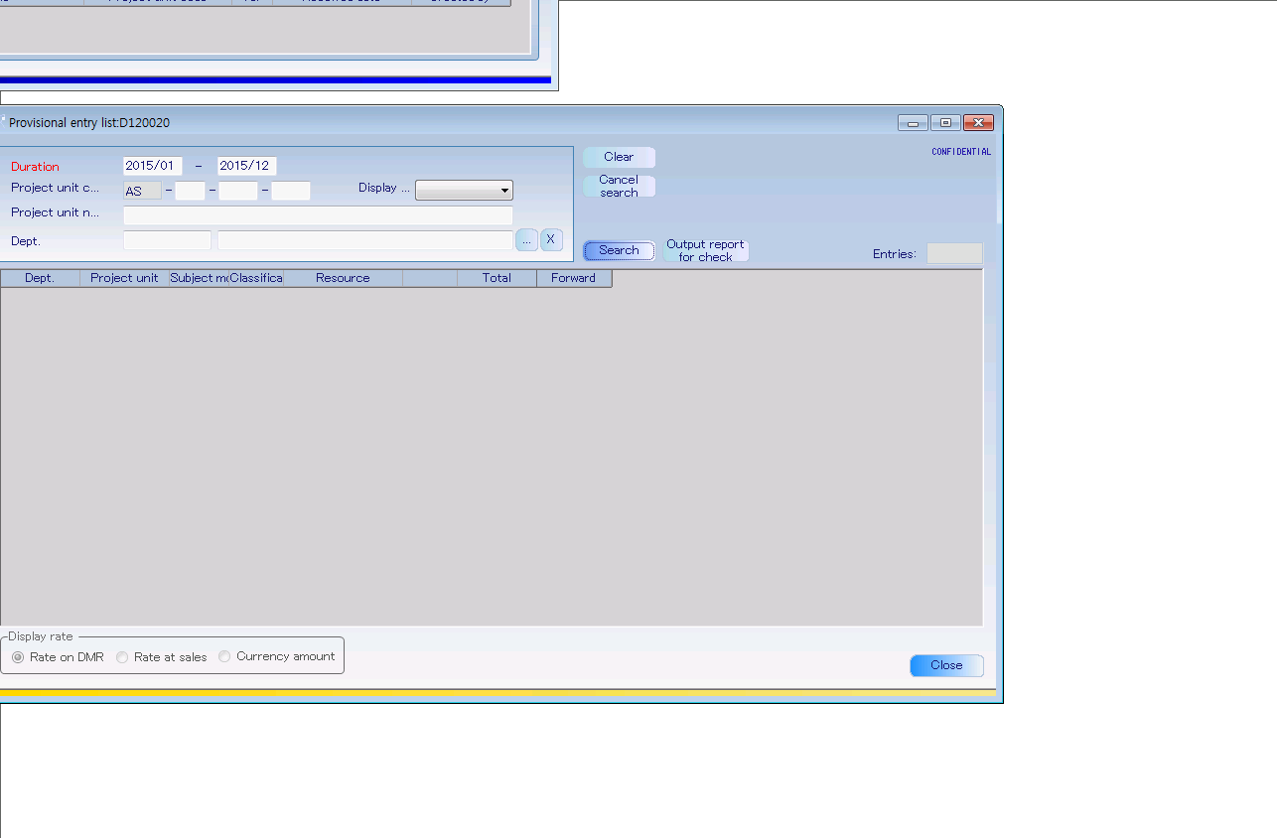Clear Dept. with the X button

click(551, 240)
